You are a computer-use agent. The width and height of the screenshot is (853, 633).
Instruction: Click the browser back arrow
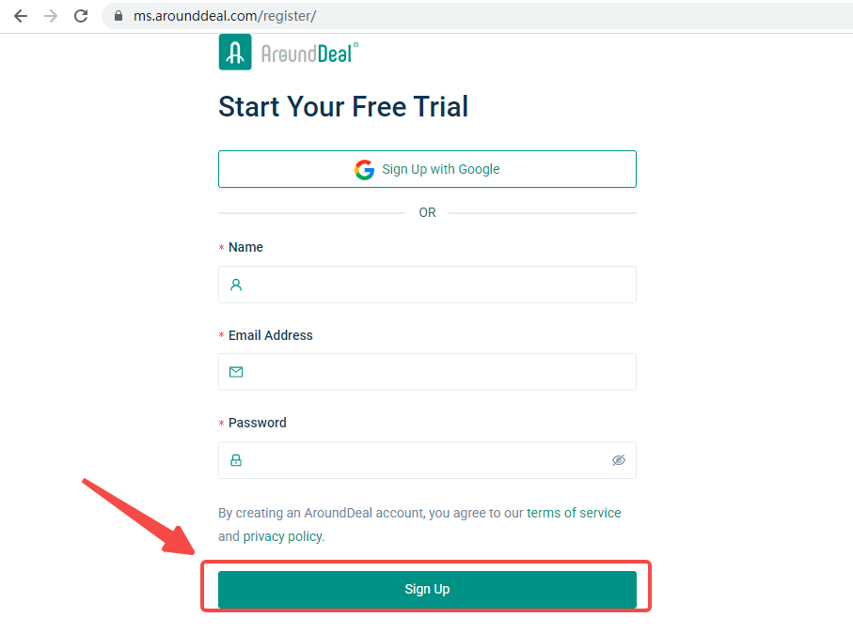coord(21,16)
